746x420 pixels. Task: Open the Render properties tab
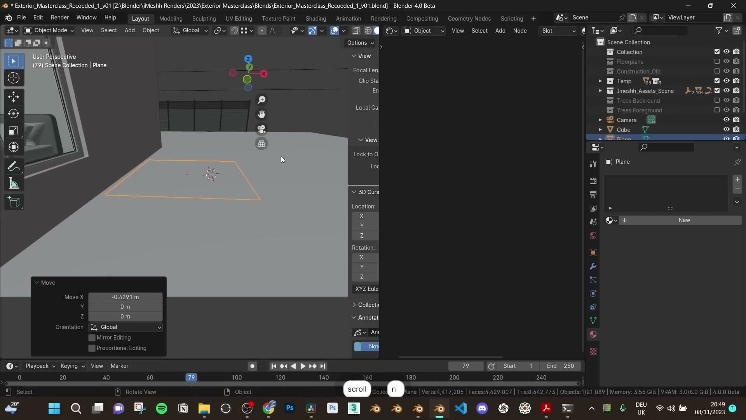pos(593,181)
